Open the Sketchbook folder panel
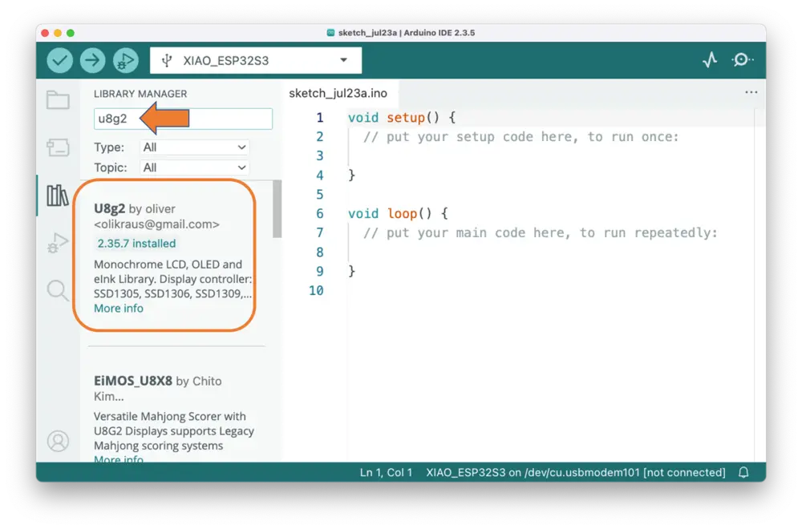The width and height of the screenshot is (802, 529). pyautogui.click(x=58, y=100)
